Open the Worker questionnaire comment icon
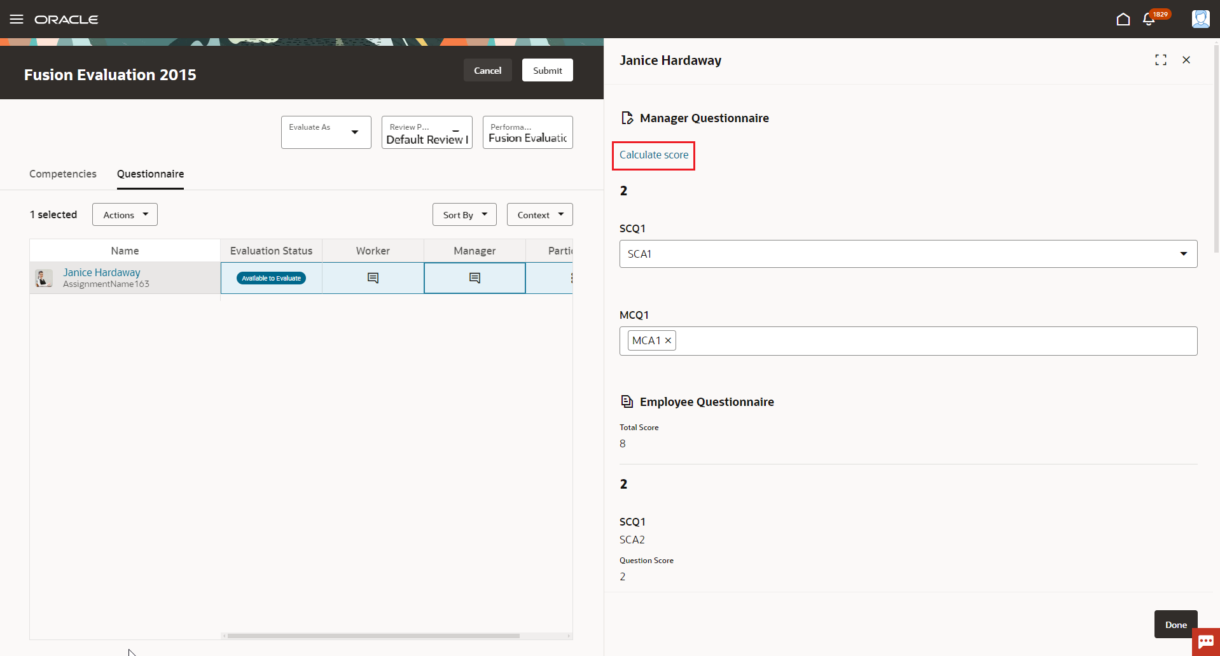The width and height of the screenshot is (1220, 656). pyautogui.click(x=373, y=278)
